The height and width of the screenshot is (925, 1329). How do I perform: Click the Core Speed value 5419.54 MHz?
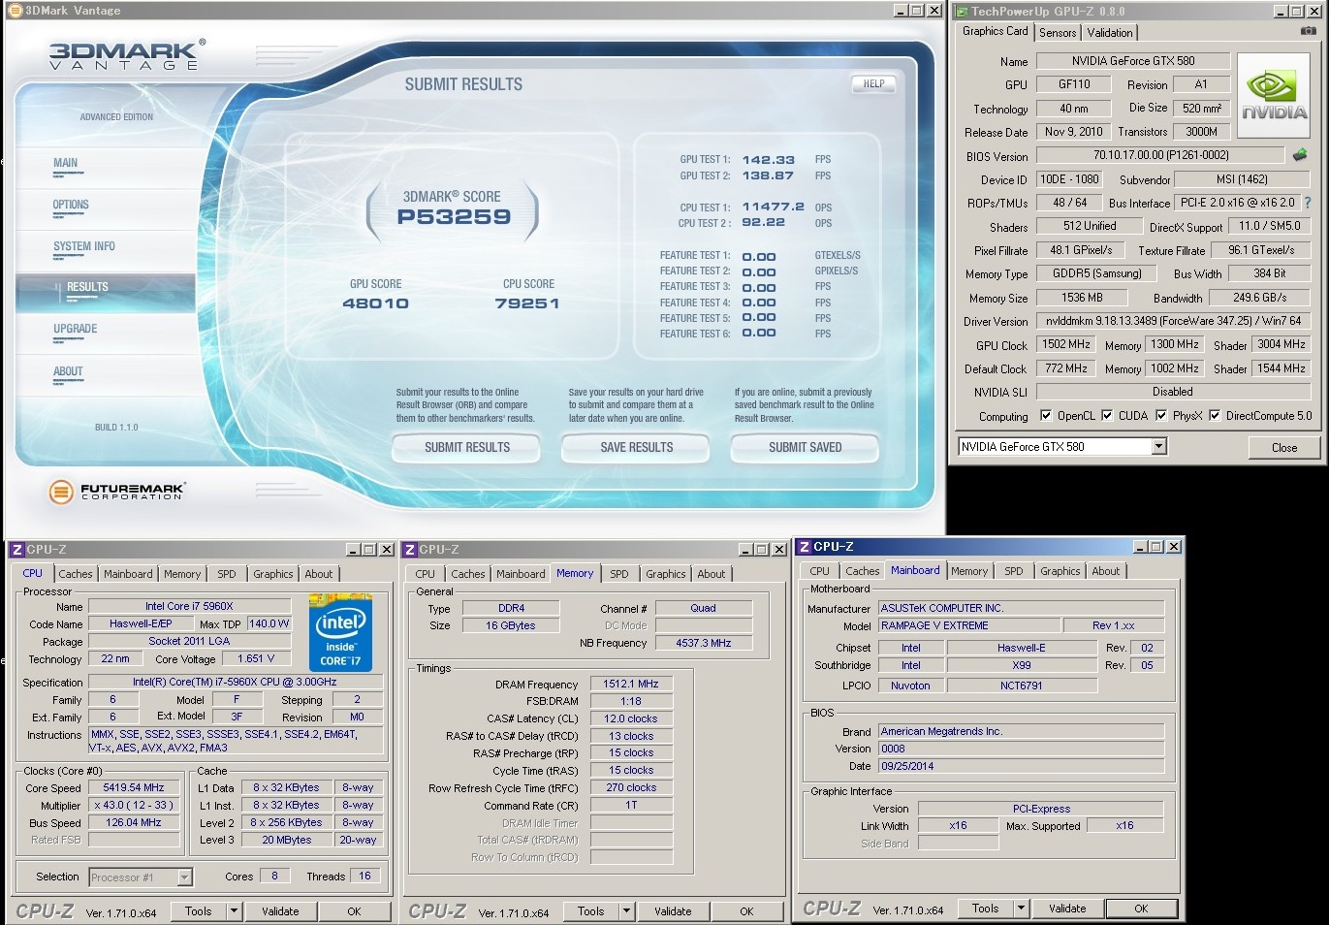[x=134, y=787]
